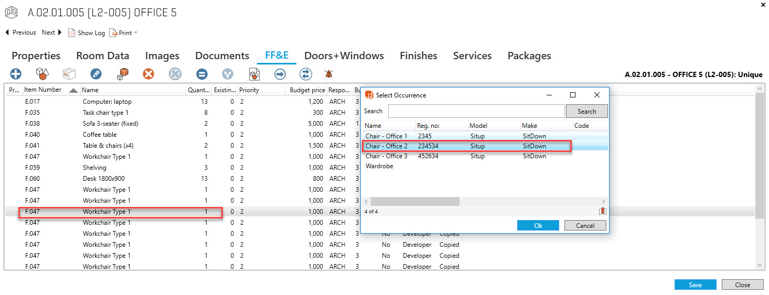This screenshot has height=295, width=769.
Task: Switch to the Room Data tab
Action: pyautogui.click(x=102, y=56)
